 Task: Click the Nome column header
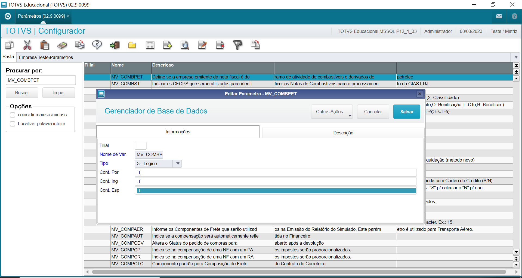click(131, 68)
